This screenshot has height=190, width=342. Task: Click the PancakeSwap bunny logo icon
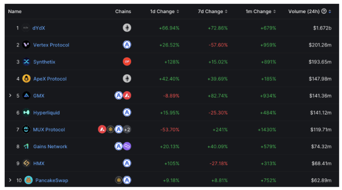[x=28, y=180]
